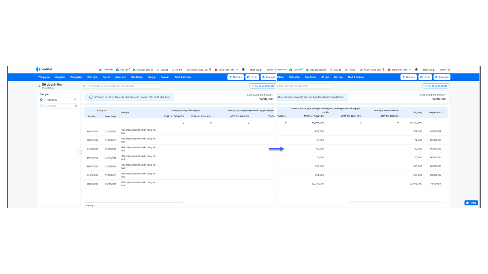Click transaction code HD000511
Screen dimensions: 488x274
[x=436, y=184]
